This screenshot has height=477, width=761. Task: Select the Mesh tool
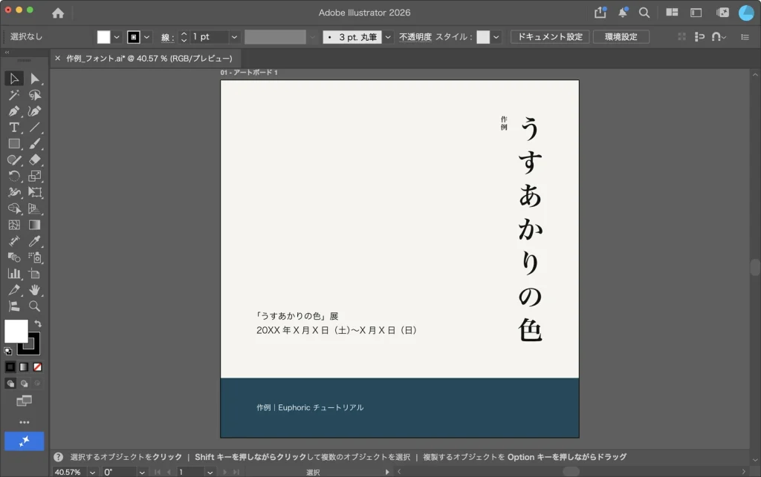point(14,225)
